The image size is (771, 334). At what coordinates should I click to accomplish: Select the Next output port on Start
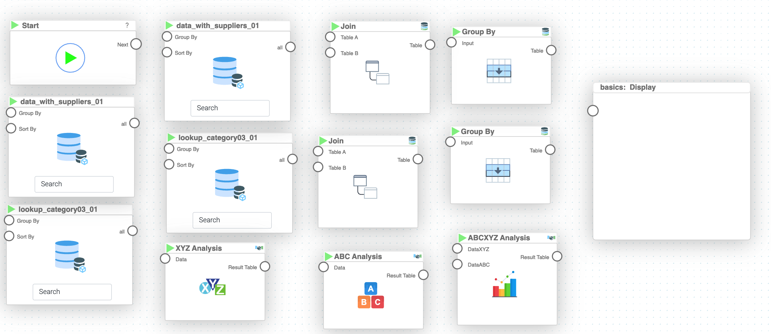pos(136,44)
